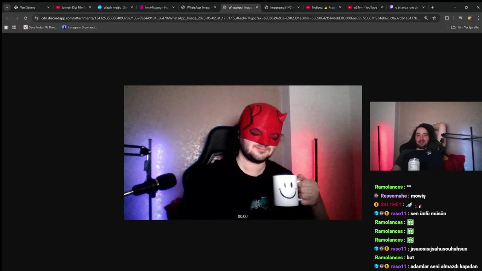Screen dimensions: 482x271
Task: Minimize the Chrome window
Action: click(455, 7)
